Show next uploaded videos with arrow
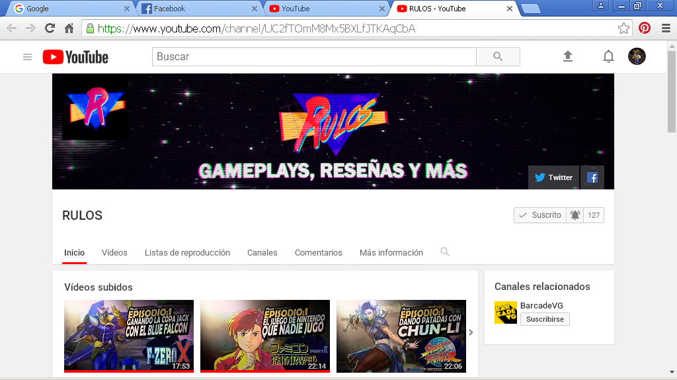This screenshot has height=380, width=677. click(471, 332)
